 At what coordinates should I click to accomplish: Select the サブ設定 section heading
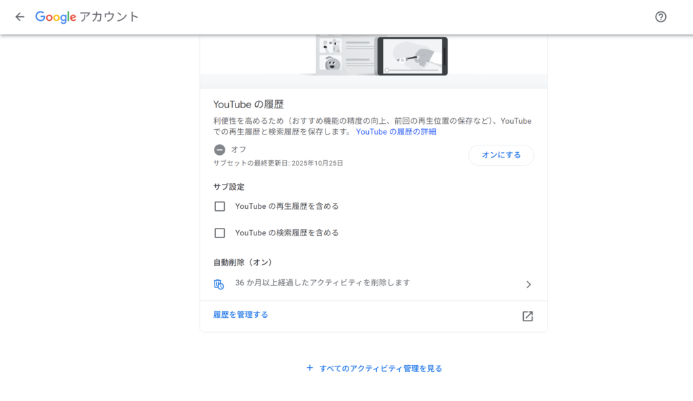click(x=229, y=187)
